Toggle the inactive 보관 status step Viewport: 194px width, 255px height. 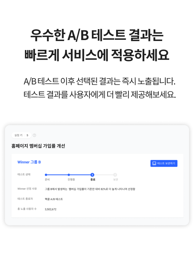tap(115, 175)
